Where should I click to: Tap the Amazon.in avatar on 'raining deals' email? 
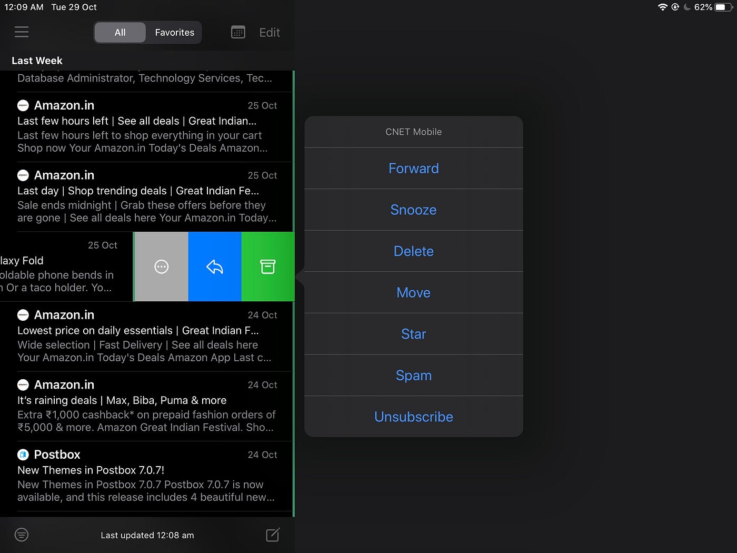pos(23,385)
